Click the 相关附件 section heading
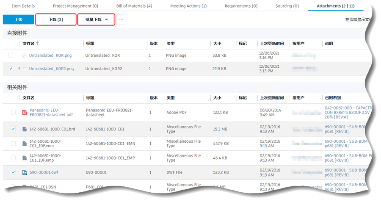This screenshot has width=381, height=202. [x=17, y=87]
